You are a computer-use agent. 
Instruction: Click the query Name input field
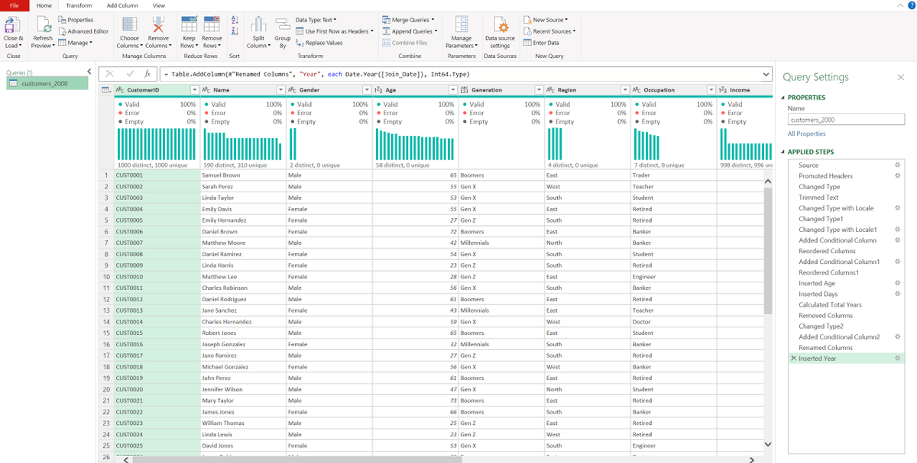(x=846, y=120)
